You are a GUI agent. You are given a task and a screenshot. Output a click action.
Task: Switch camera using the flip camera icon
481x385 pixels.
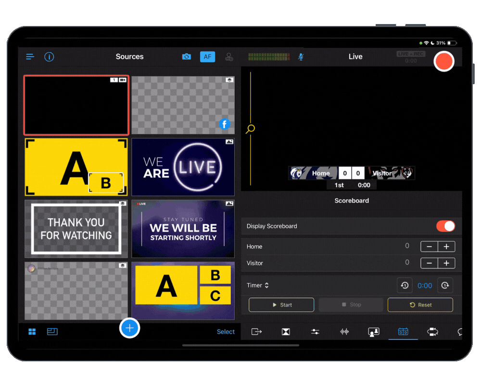[x=187, y=57]
